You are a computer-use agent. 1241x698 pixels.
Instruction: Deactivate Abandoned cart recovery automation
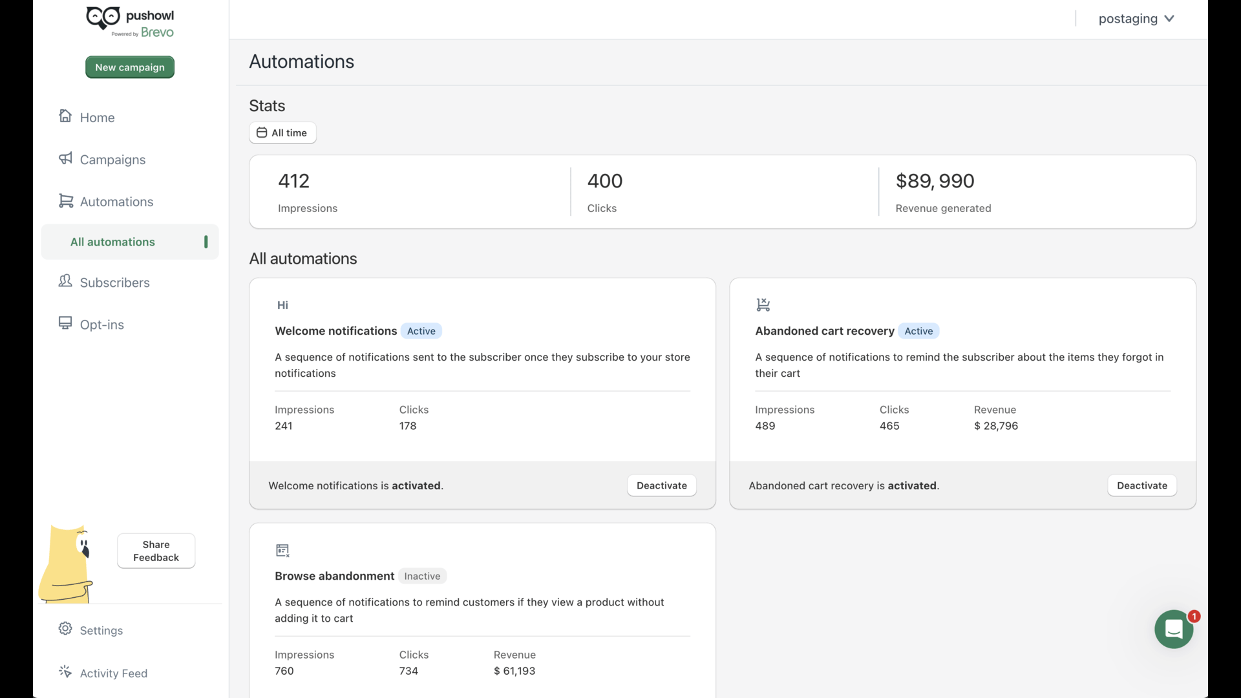[x=1141, y=485]
